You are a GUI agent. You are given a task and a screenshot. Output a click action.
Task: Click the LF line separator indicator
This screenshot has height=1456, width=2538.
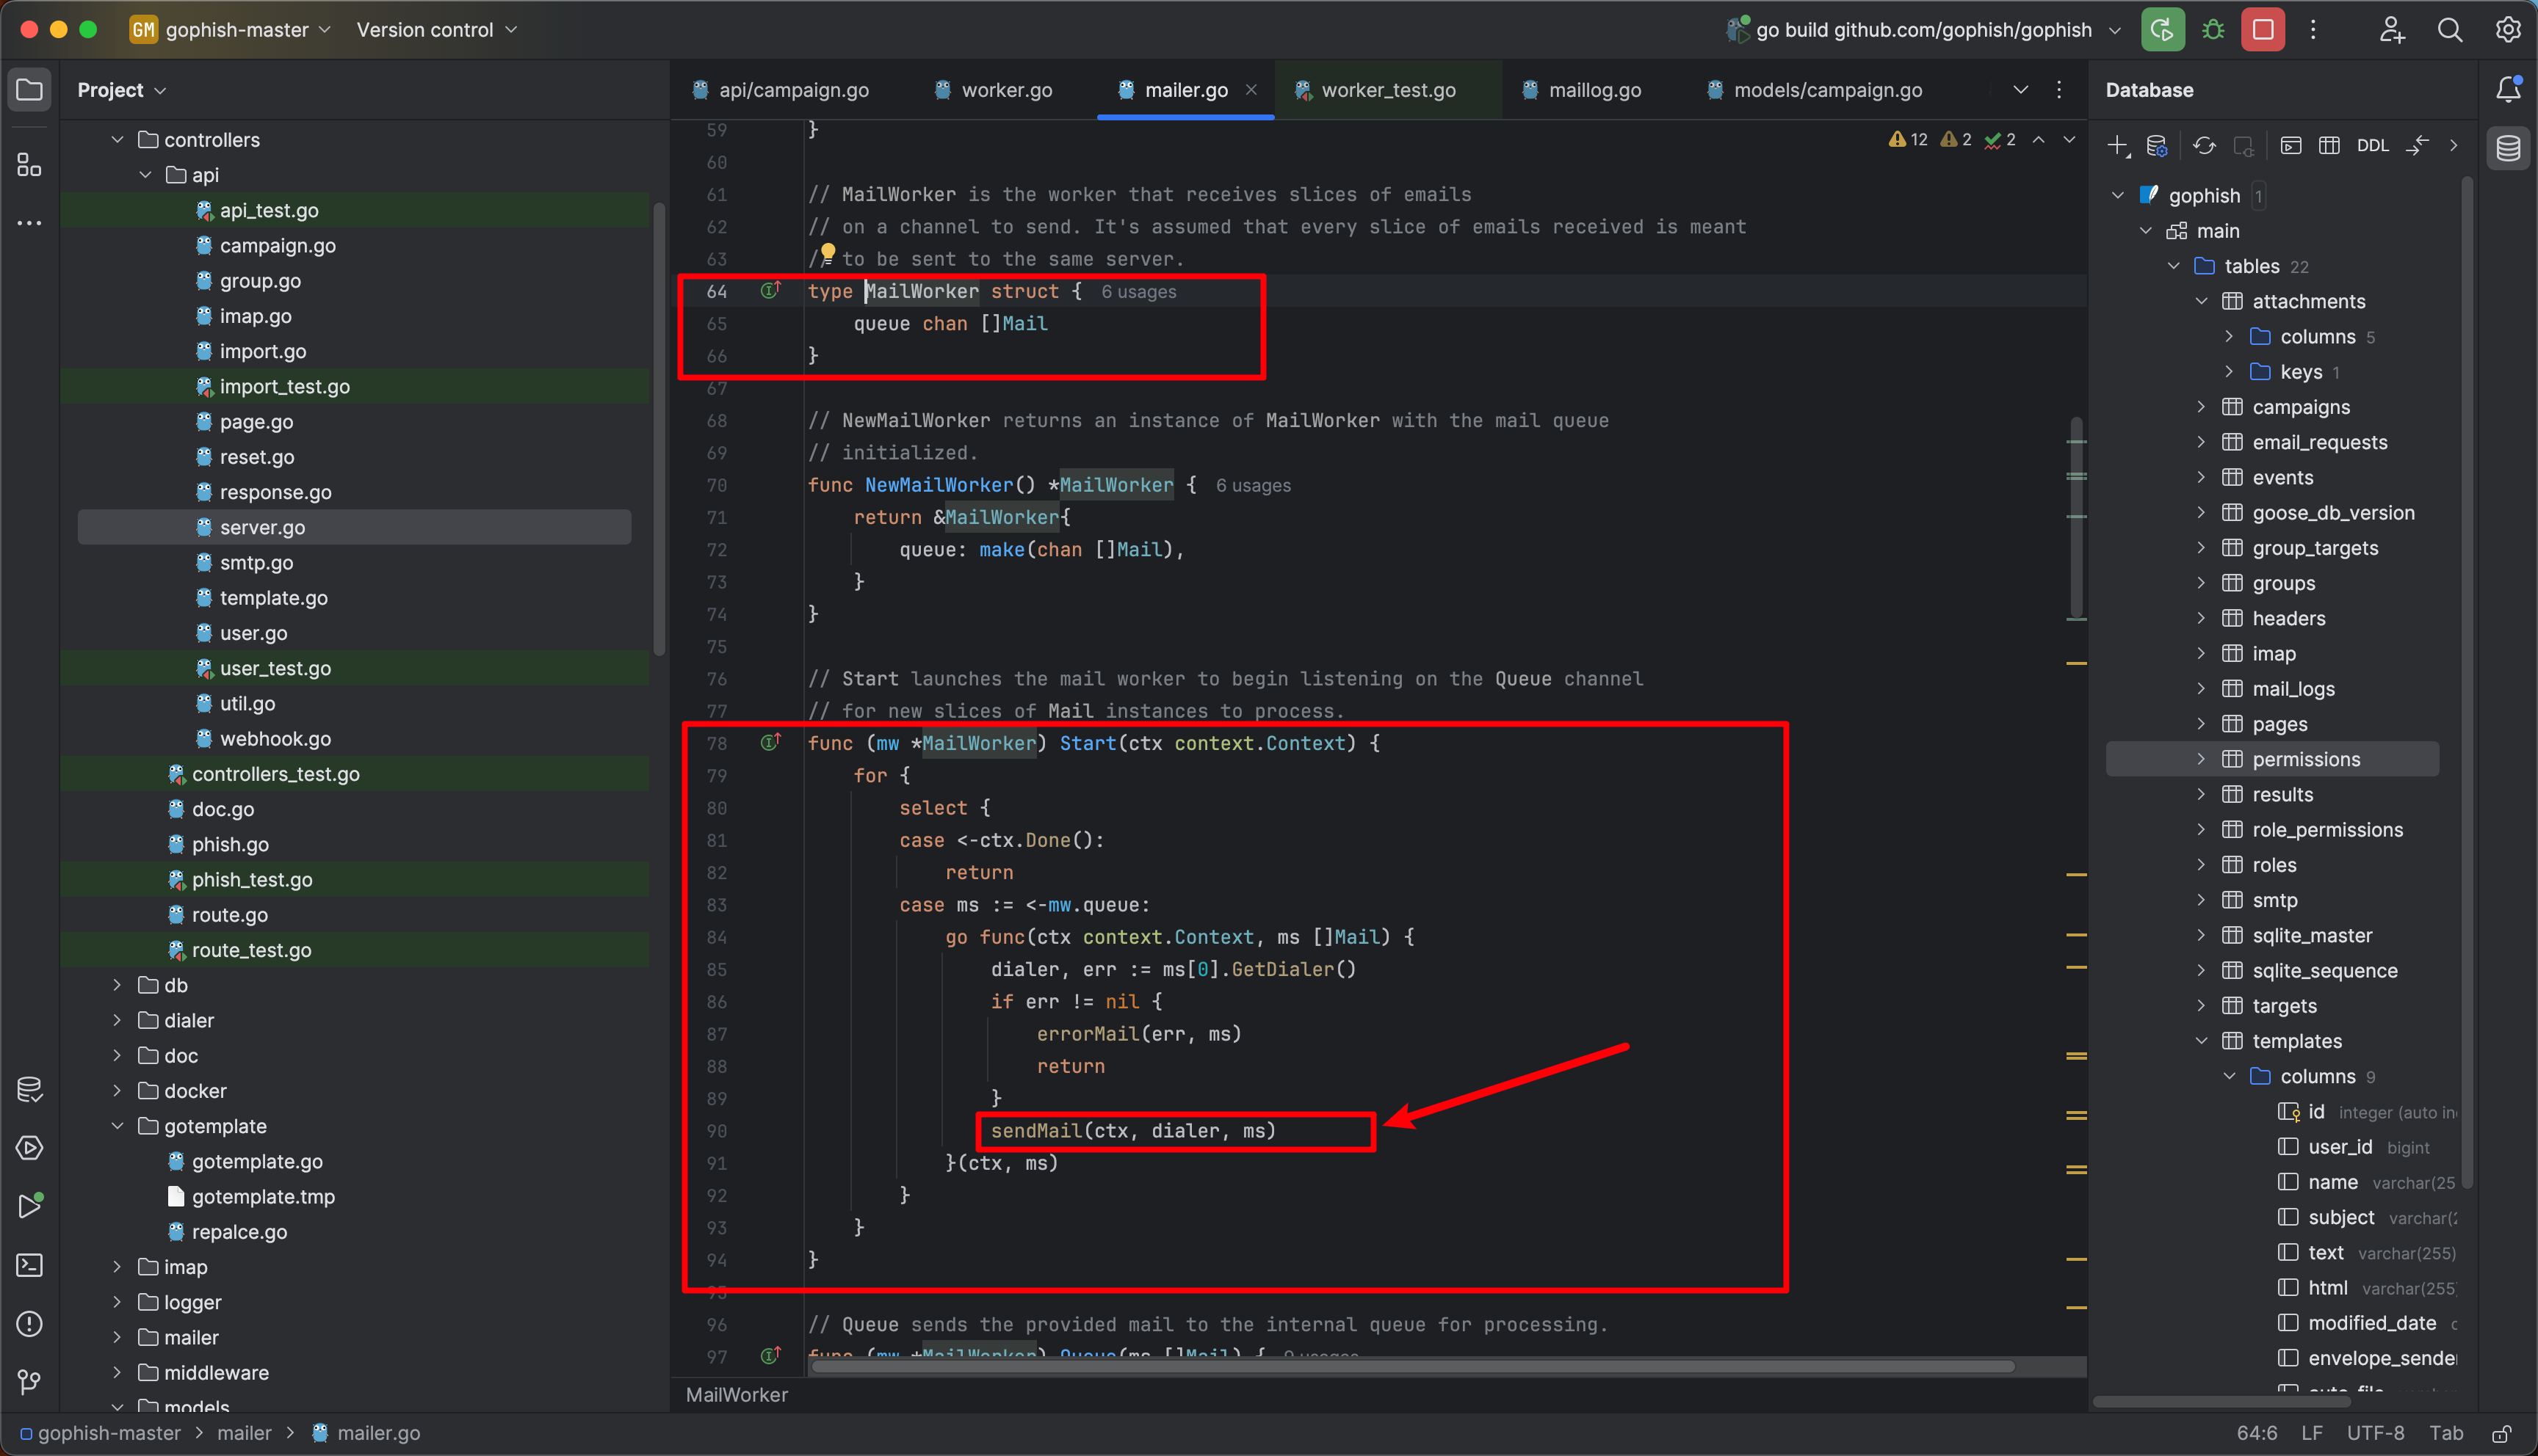2312,1433
